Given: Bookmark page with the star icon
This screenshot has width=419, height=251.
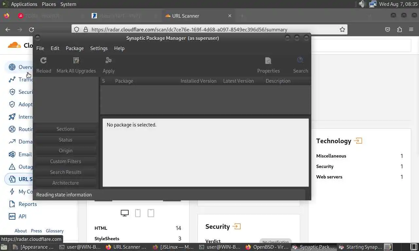Looking at the screenshot, I should coord(342,29).
